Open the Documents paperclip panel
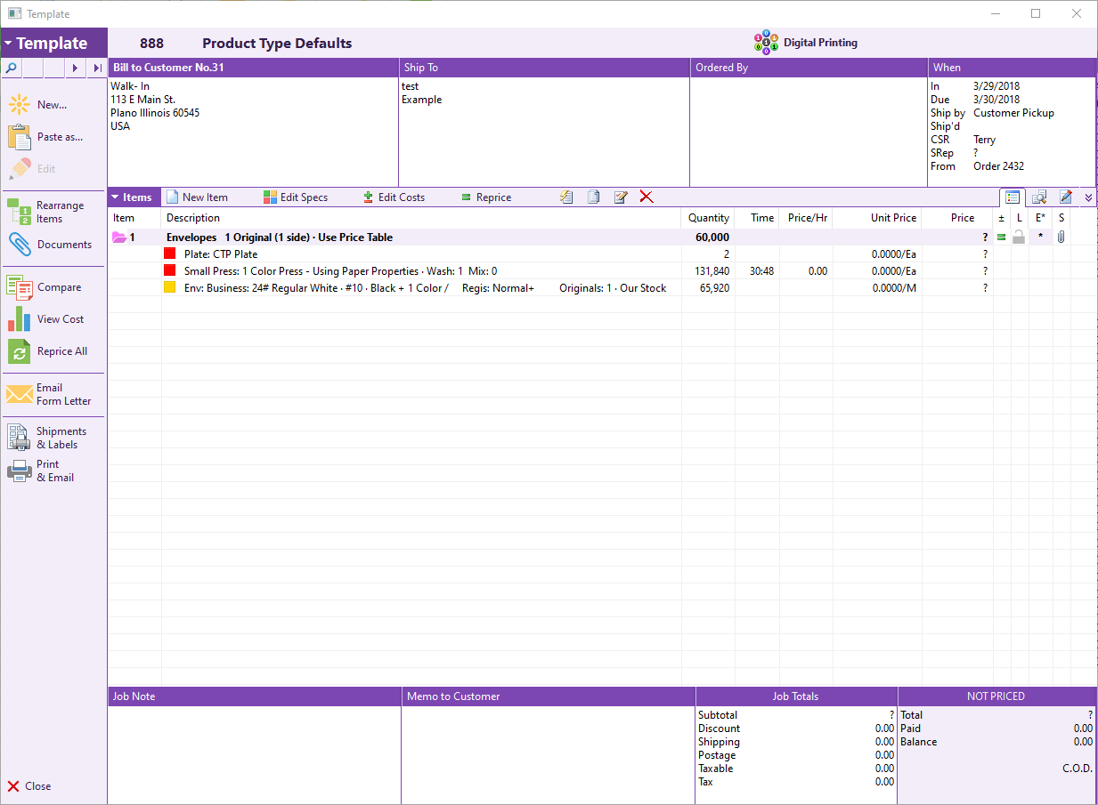Viewport: 1098px width, 805px height. 20,246
